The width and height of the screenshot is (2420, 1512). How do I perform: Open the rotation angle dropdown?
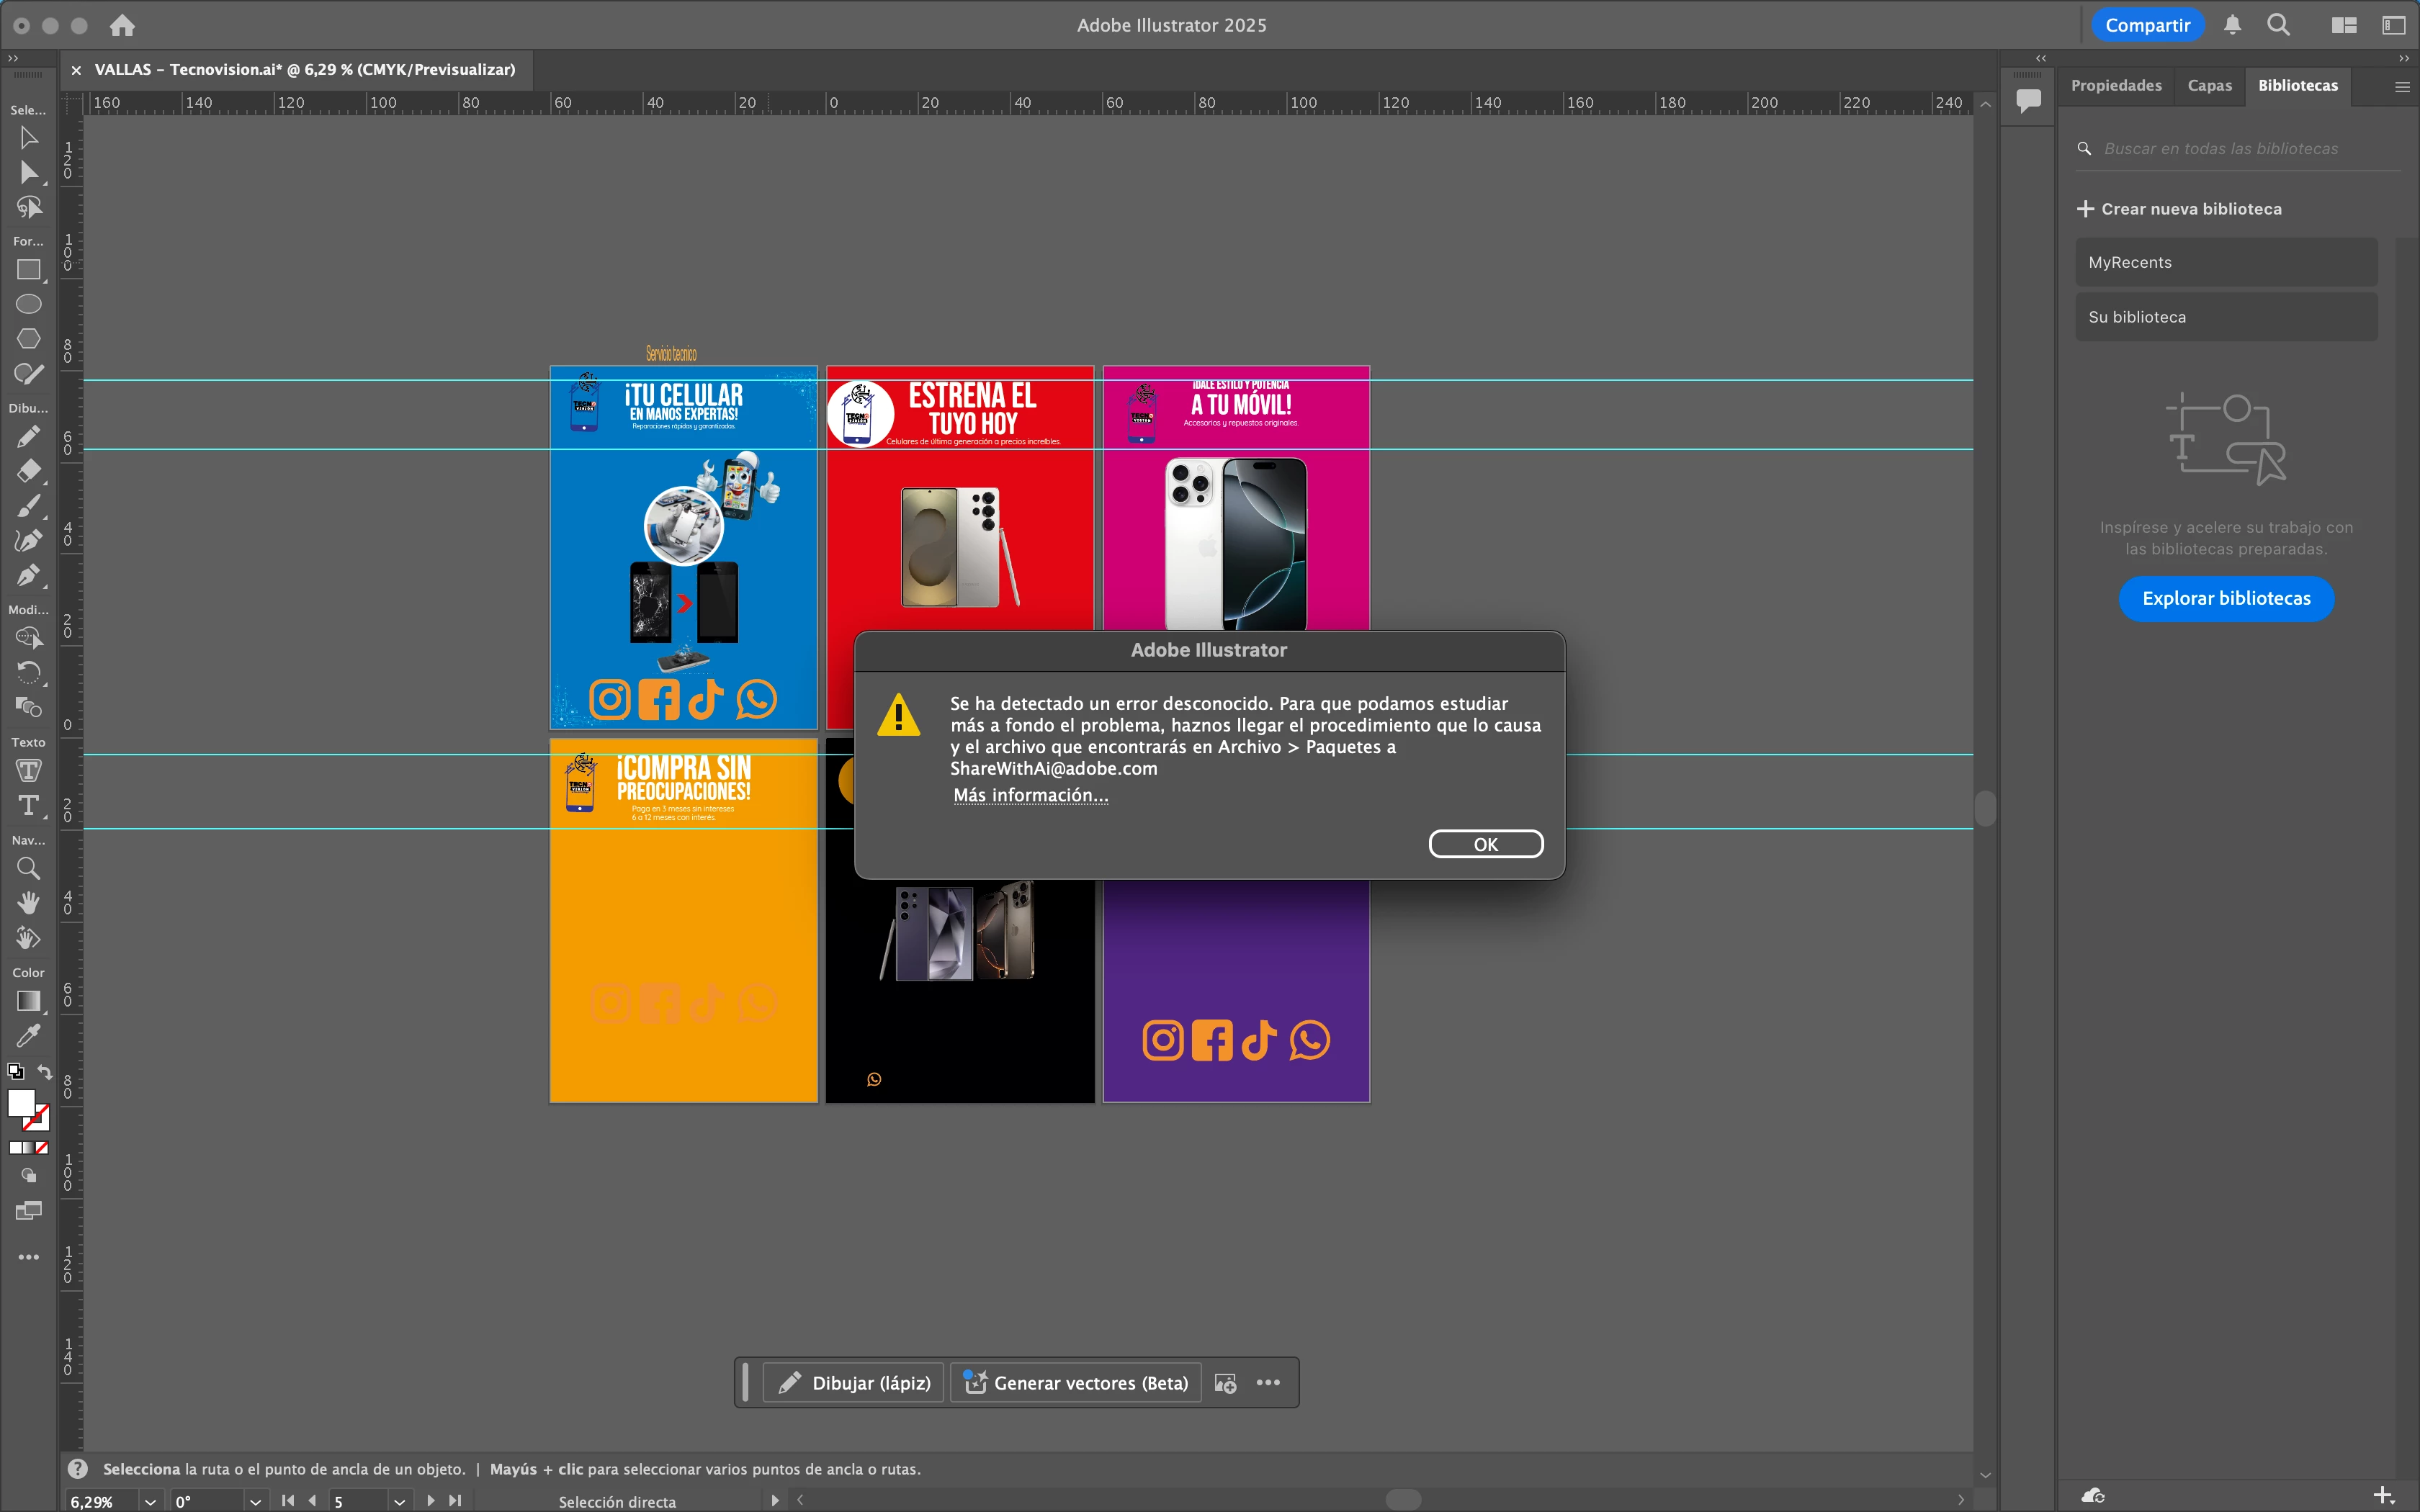point(255,1501)
